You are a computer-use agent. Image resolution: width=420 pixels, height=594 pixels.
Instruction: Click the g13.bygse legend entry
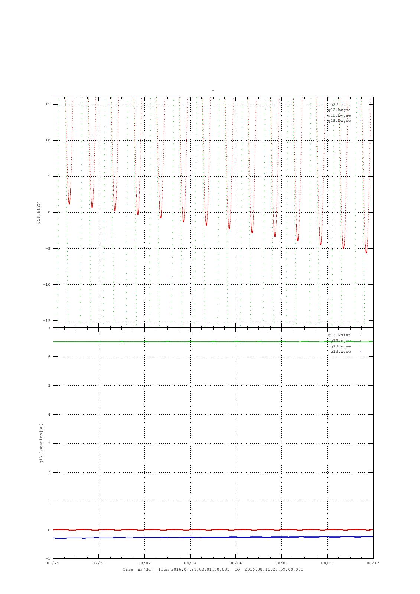click(339, 115)
